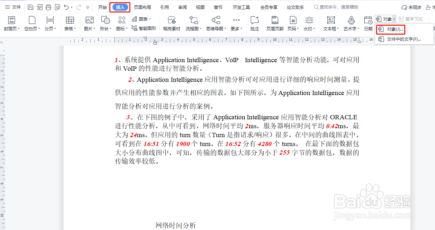The image size is (435, 230).
Task: Click the red number 4280 in document
Action: pos(265,144)
